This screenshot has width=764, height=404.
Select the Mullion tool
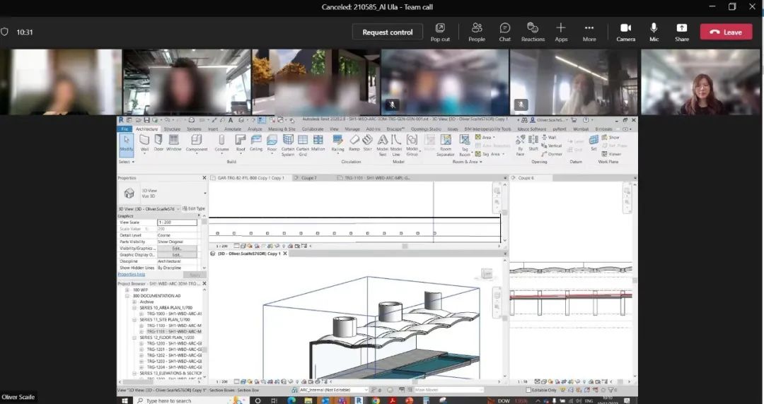318,143
